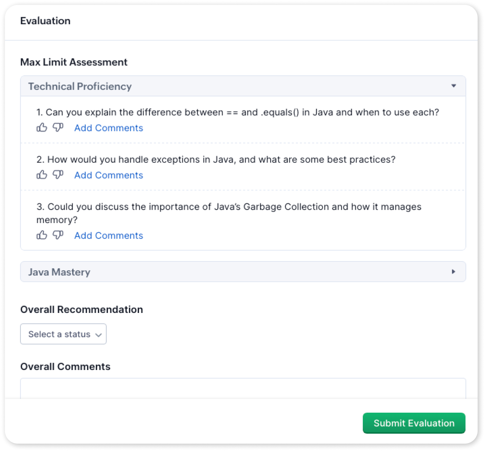Click the Technical Proficiency header title
485x451 pixels.
click(x=80, y=86)
